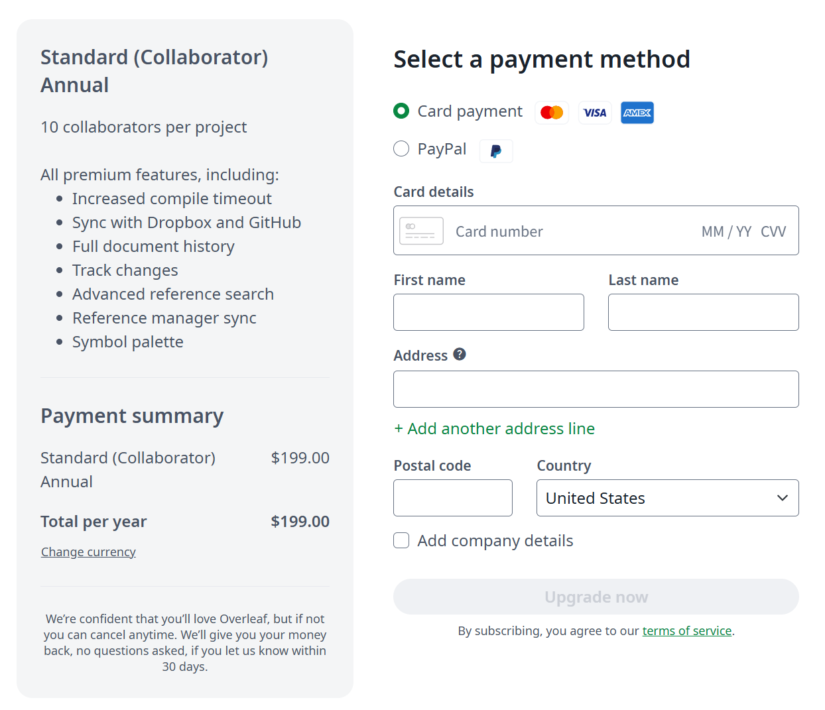The width and height of the screenshot is (825, 710).
Task: Click the Last name input field
Action: click(703, 312)
